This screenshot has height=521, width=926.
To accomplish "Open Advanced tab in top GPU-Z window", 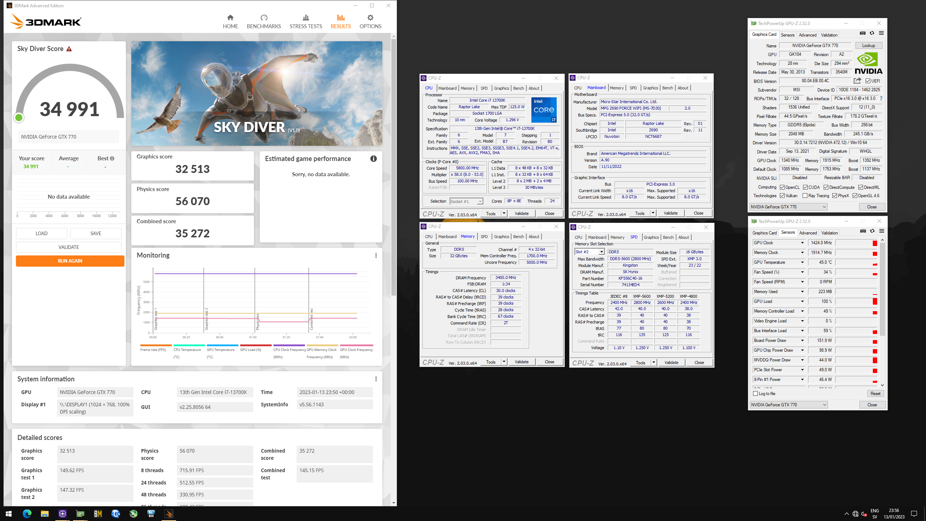I will pos(807,35).
